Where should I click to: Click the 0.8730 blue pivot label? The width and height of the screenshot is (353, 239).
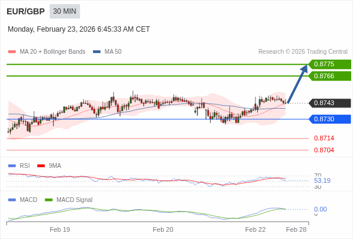330,119
